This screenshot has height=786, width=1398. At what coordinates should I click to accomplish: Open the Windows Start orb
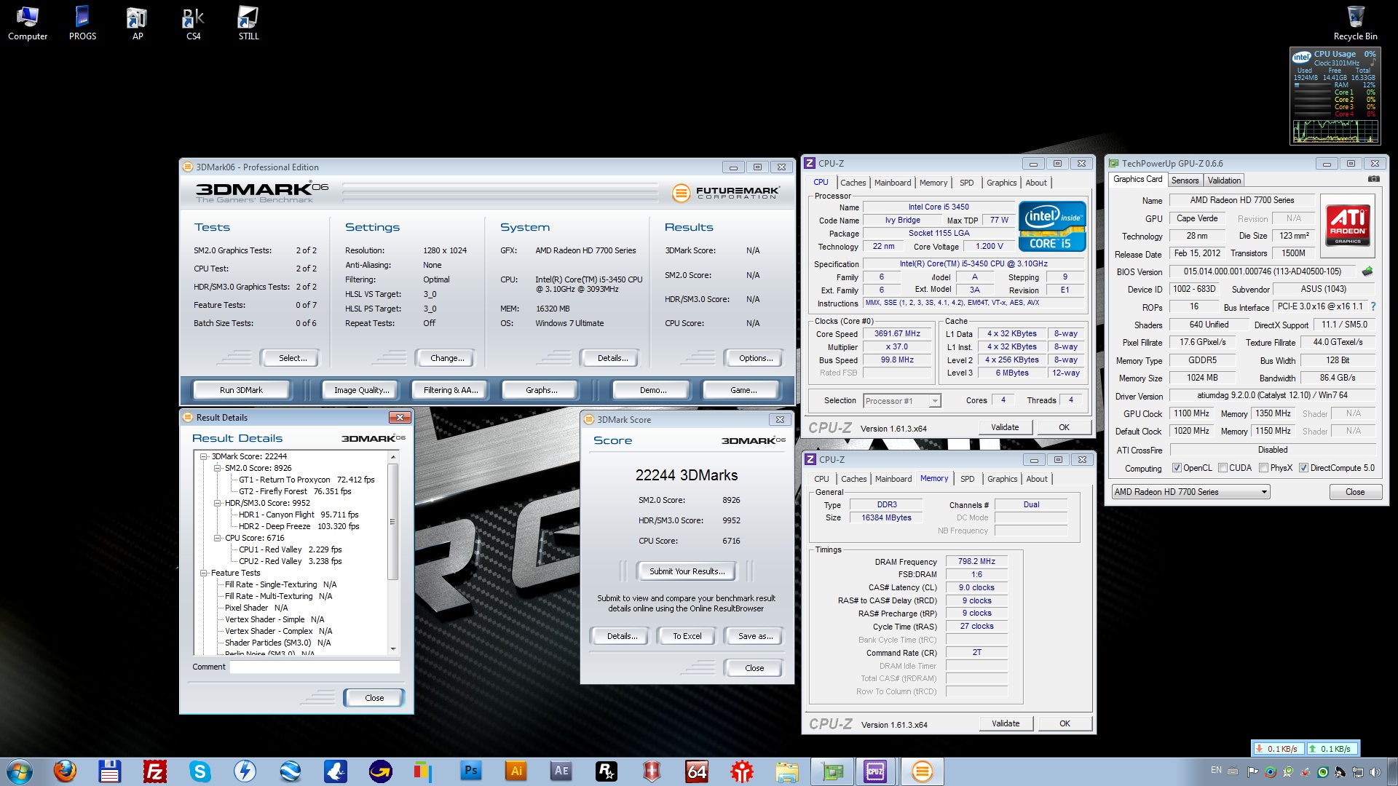(20, 771)
